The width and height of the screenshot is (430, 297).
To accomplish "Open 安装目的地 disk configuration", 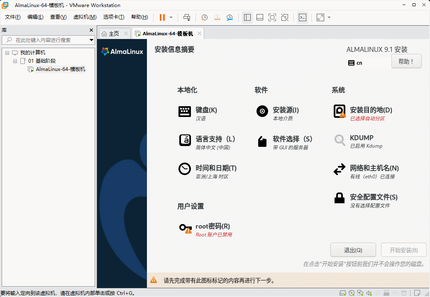I will [371, 110].
